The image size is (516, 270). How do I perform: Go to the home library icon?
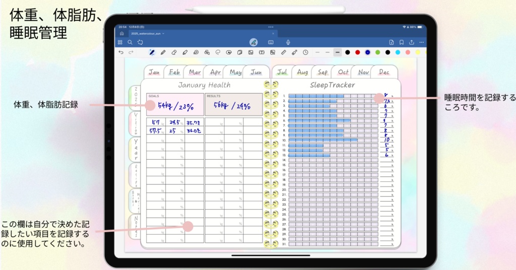tap(122, 34)
